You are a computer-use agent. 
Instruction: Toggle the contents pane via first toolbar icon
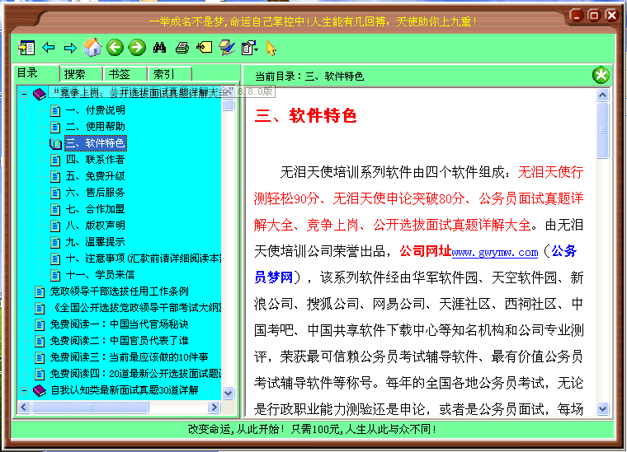[26, 48]
